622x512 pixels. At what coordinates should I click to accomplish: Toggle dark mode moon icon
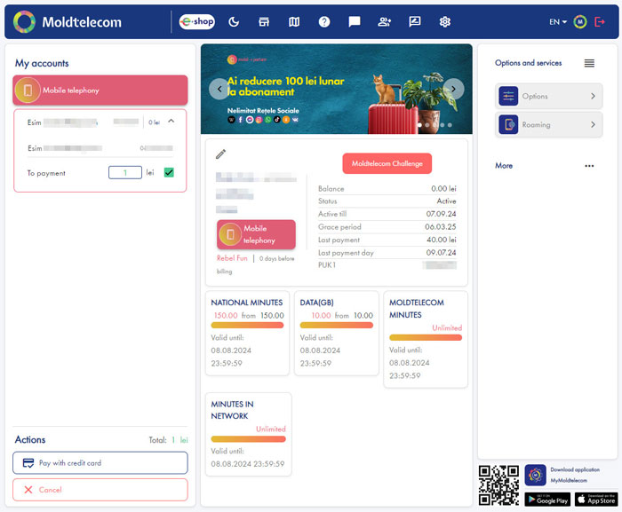click(x=234, y=22)
